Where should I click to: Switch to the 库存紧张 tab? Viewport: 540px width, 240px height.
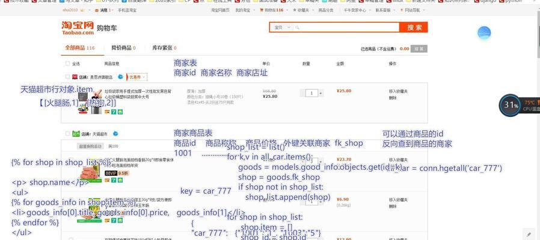[165, 48]
